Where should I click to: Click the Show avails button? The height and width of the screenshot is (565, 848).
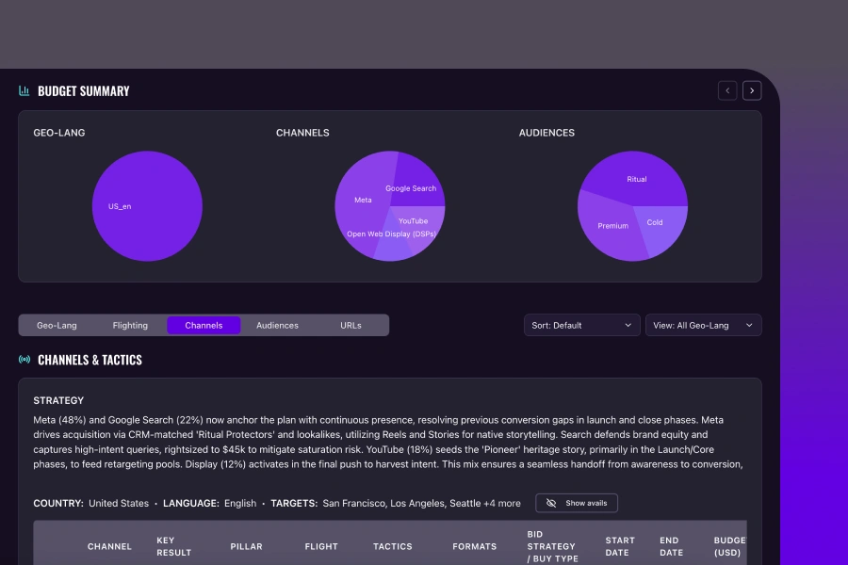(x=577, y=503)
